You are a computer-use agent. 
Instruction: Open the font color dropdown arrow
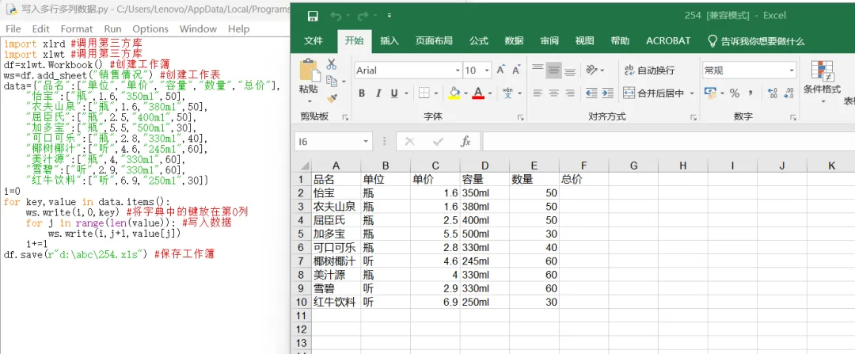(490, 93)
